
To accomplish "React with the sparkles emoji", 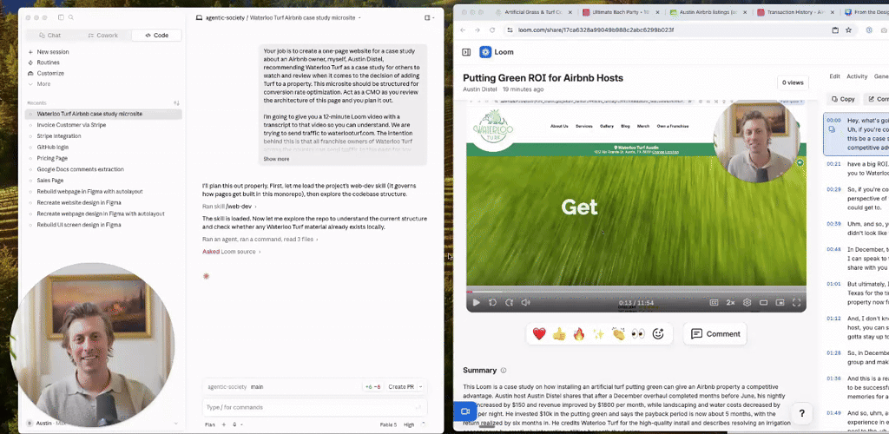I will (598, 334).
